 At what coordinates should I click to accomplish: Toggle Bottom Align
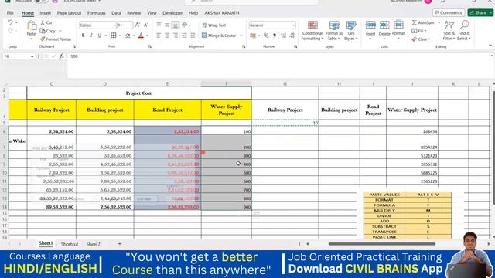point(176,25)
